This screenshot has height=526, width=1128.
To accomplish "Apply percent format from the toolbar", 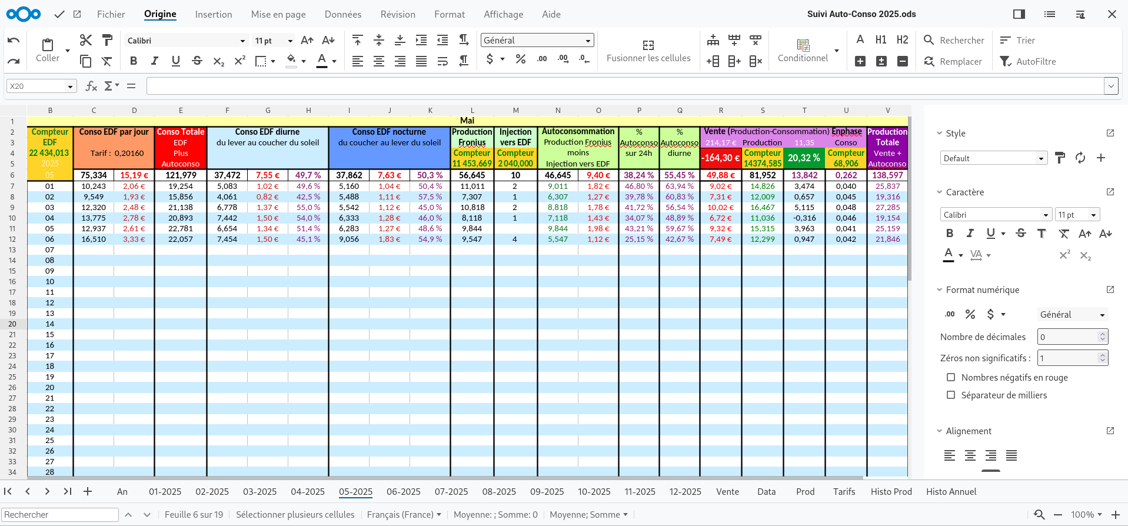I will pos(520,59).
